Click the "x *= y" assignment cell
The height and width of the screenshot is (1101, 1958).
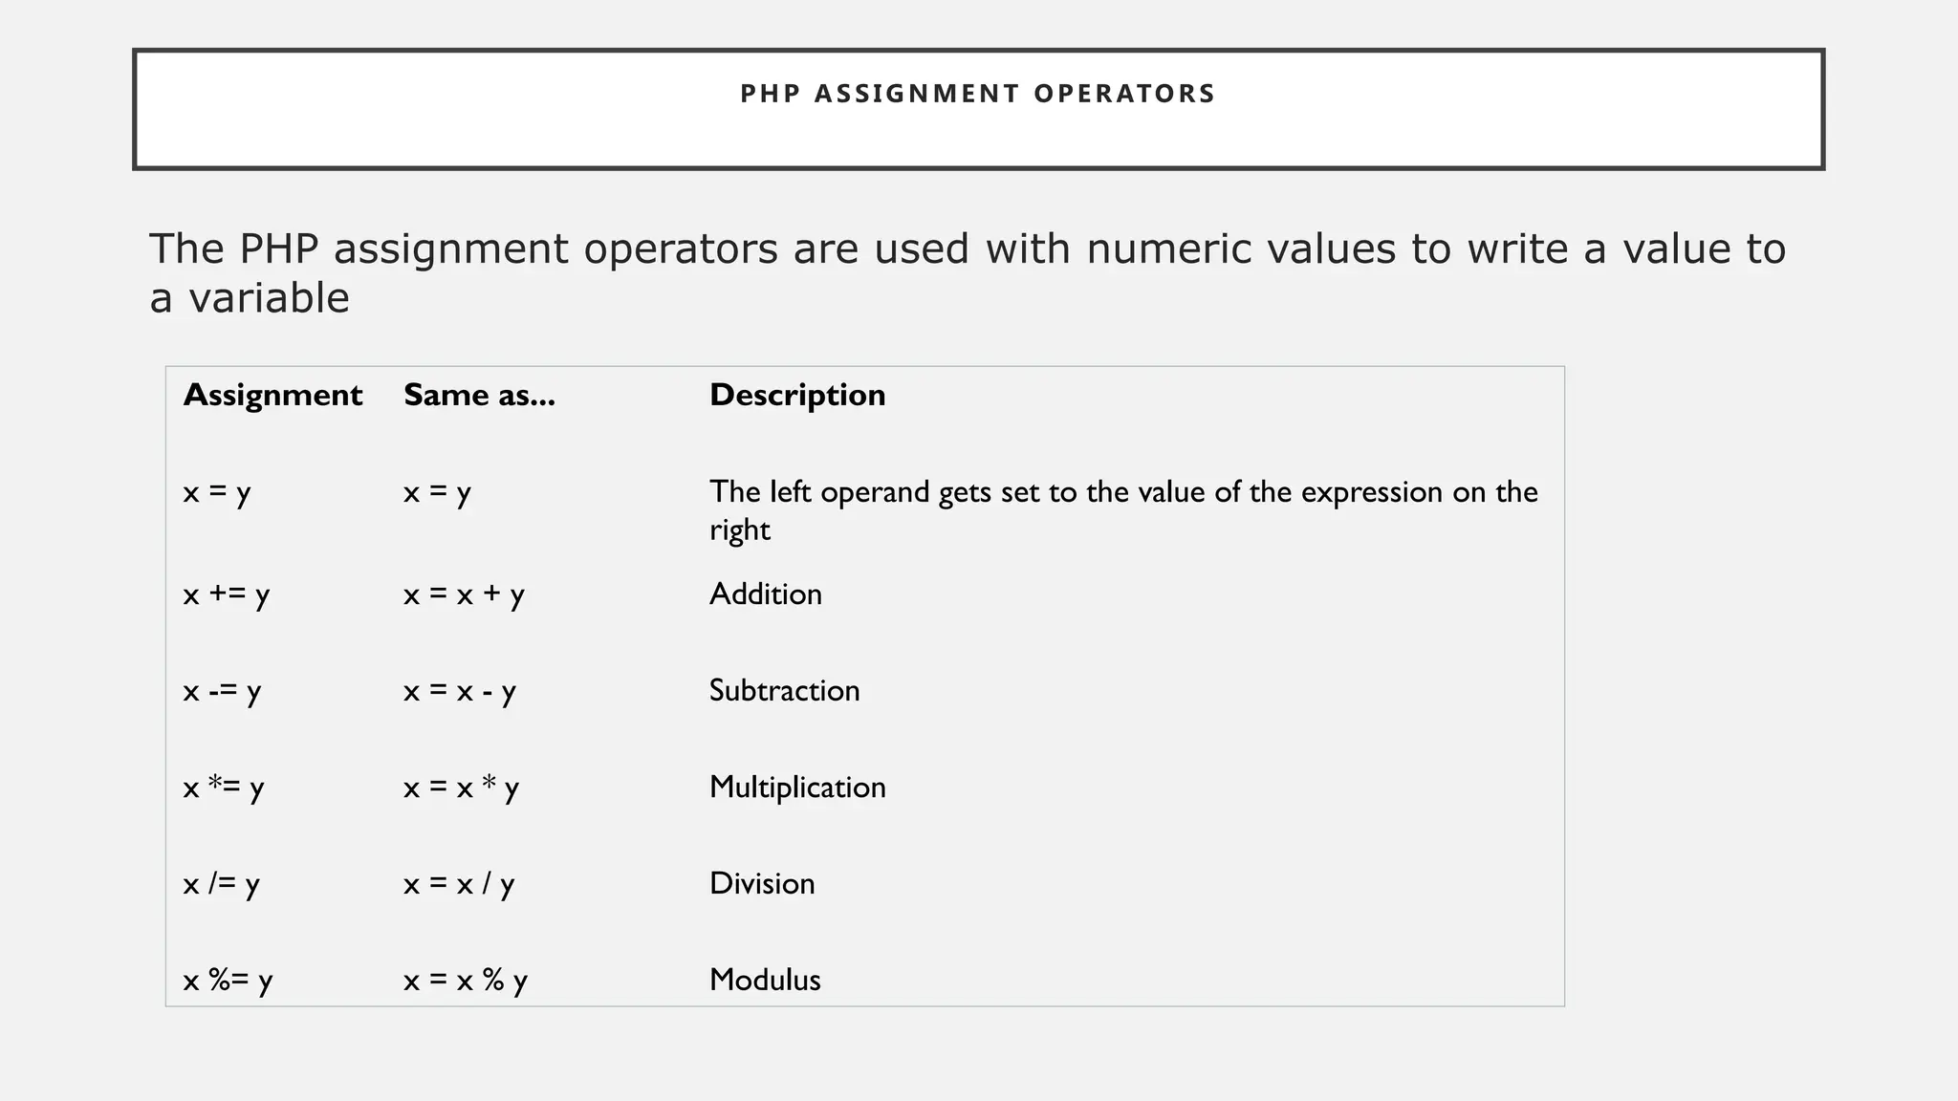pyautogui.click(x=224, y=788)
